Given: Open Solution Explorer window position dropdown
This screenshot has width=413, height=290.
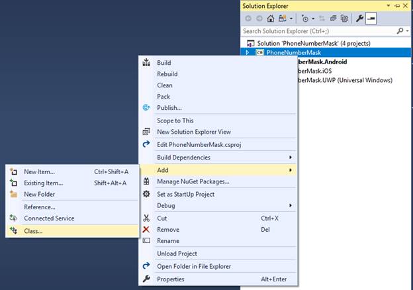Looking at the screenshot, I should [x=389, y=5].
